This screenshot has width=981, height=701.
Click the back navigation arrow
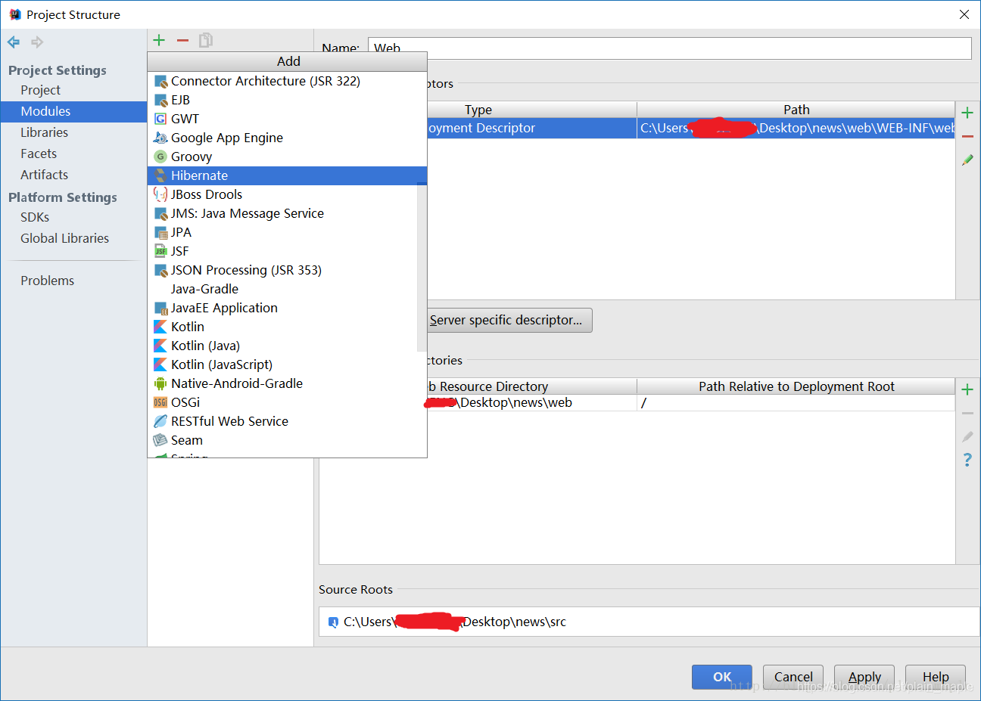[x=14, y=42]
